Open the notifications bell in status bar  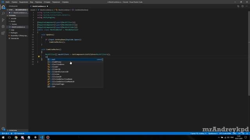(247, 133)
